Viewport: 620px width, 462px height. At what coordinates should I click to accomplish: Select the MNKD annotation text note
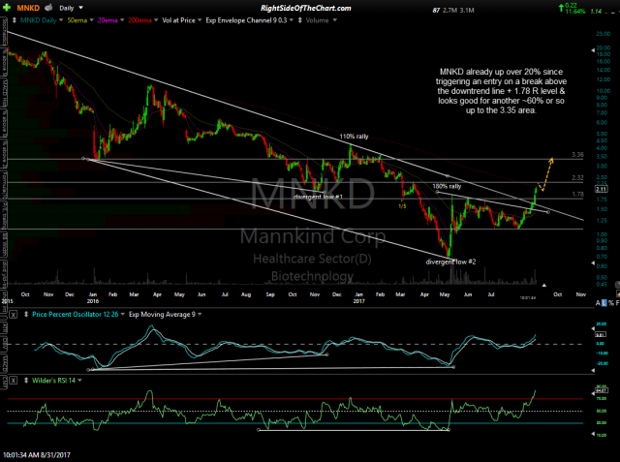[x=501, y=91]
